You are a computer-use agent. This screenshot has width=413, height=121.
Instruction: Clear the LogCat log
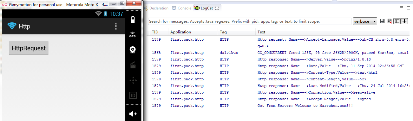click(x=389, y=21)
